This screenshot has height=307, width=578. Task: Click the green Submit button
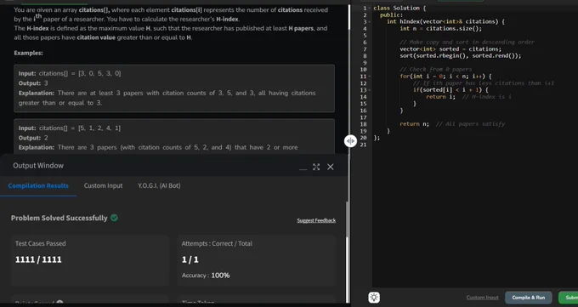point(569,298)
